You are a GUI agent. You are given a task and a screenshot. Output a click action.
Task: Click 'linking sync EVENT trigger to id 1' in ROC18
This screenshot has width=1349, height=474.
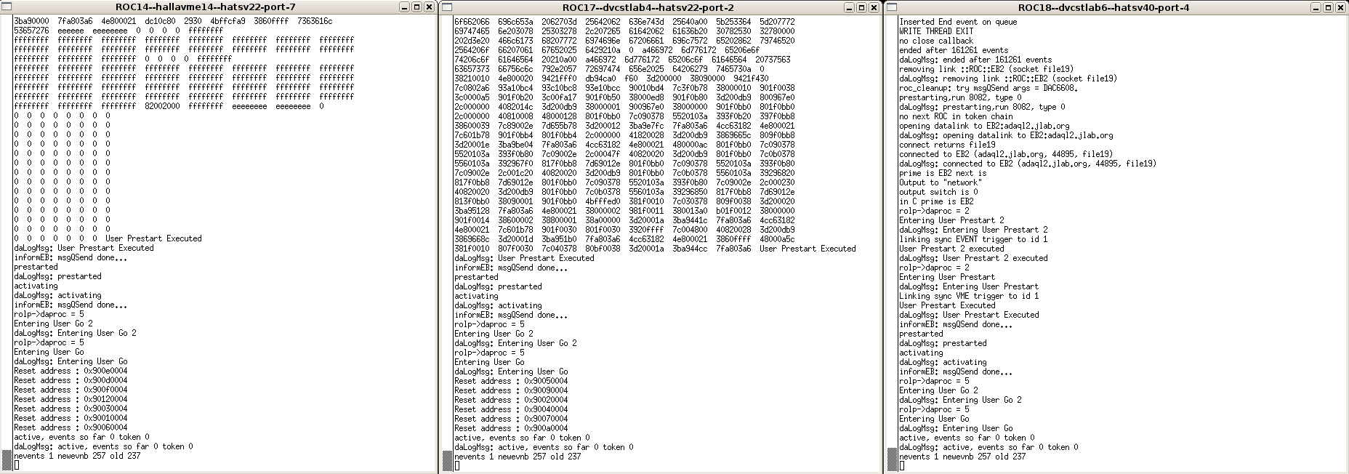[973, 239]
